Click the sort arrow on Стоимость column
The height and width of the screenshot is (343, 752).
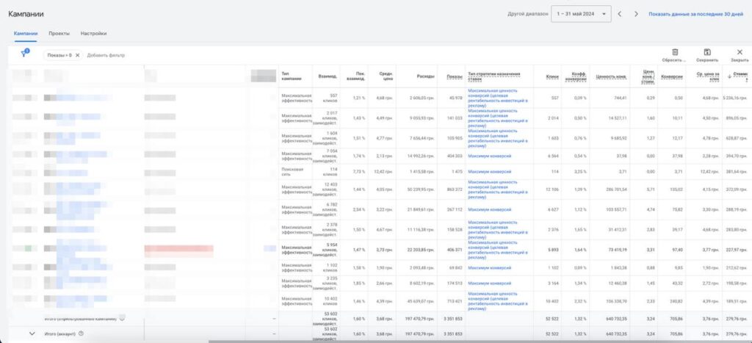[x=729, y=76]
